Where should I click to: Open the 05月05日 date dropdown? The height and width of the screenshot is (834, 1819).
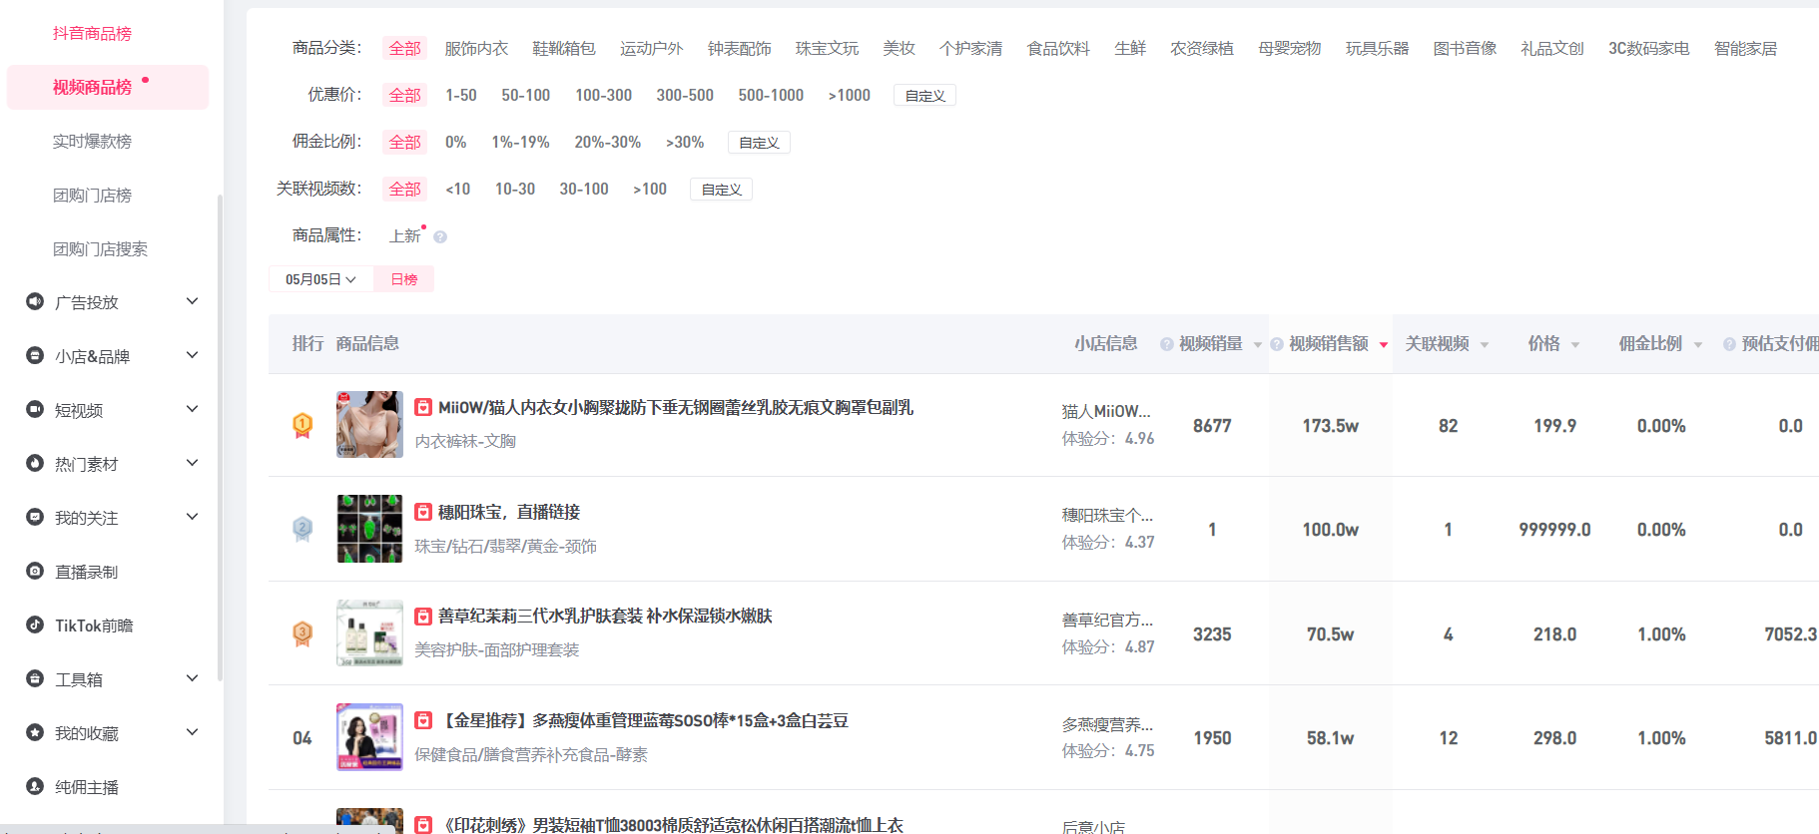tap(320, 279)
